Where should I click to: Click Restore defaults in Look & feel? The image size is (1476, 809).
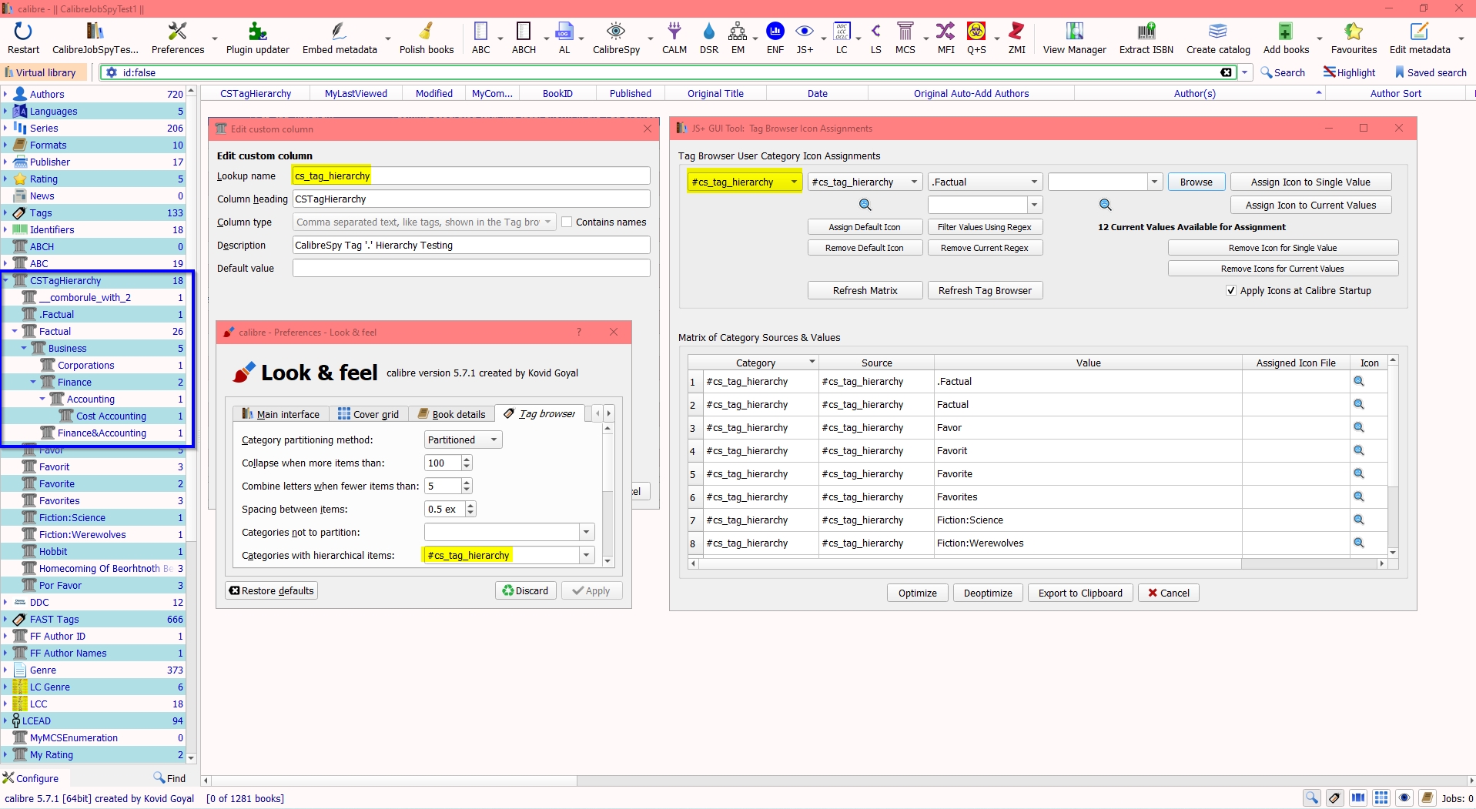point(272,590)
